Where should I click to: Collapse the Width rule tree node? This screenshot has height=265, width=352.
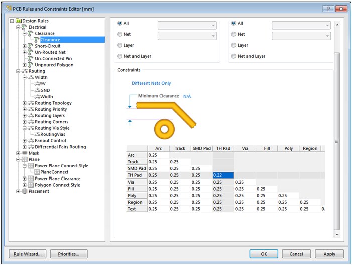click(24, 78)
